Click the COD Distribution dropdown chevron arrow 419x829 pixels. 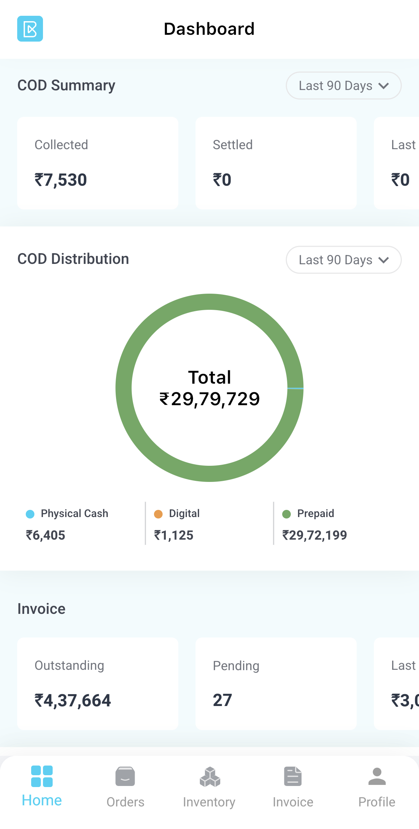coord(384,260)
